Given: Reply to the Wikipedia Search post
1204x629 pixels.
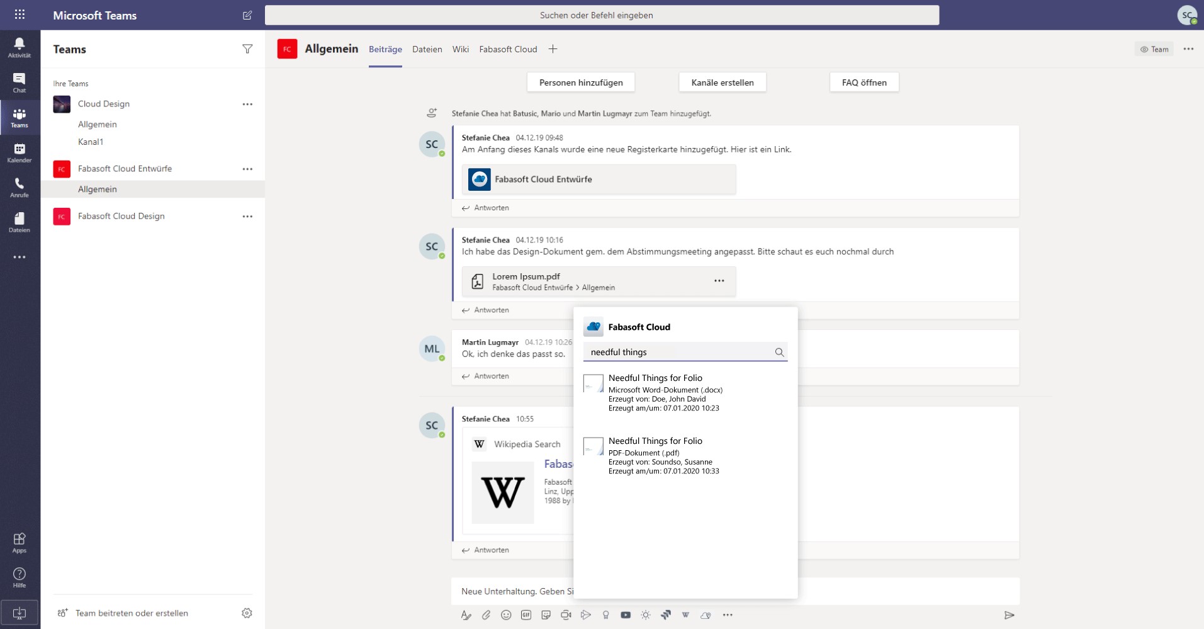Looking at the screenshot, I should pyautogui.click(x=485, y=550).
